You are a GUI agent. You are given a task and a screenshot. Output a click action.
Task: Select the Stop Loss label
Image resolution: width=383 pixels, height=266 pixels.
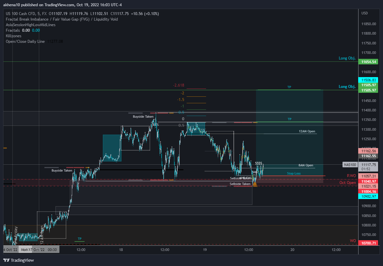294,173
